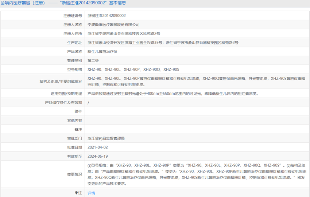Viewport: 310px width, 197px height.
Task: Click the slash value in 产品储存条件及有效期 row
Action: point(88,103)
